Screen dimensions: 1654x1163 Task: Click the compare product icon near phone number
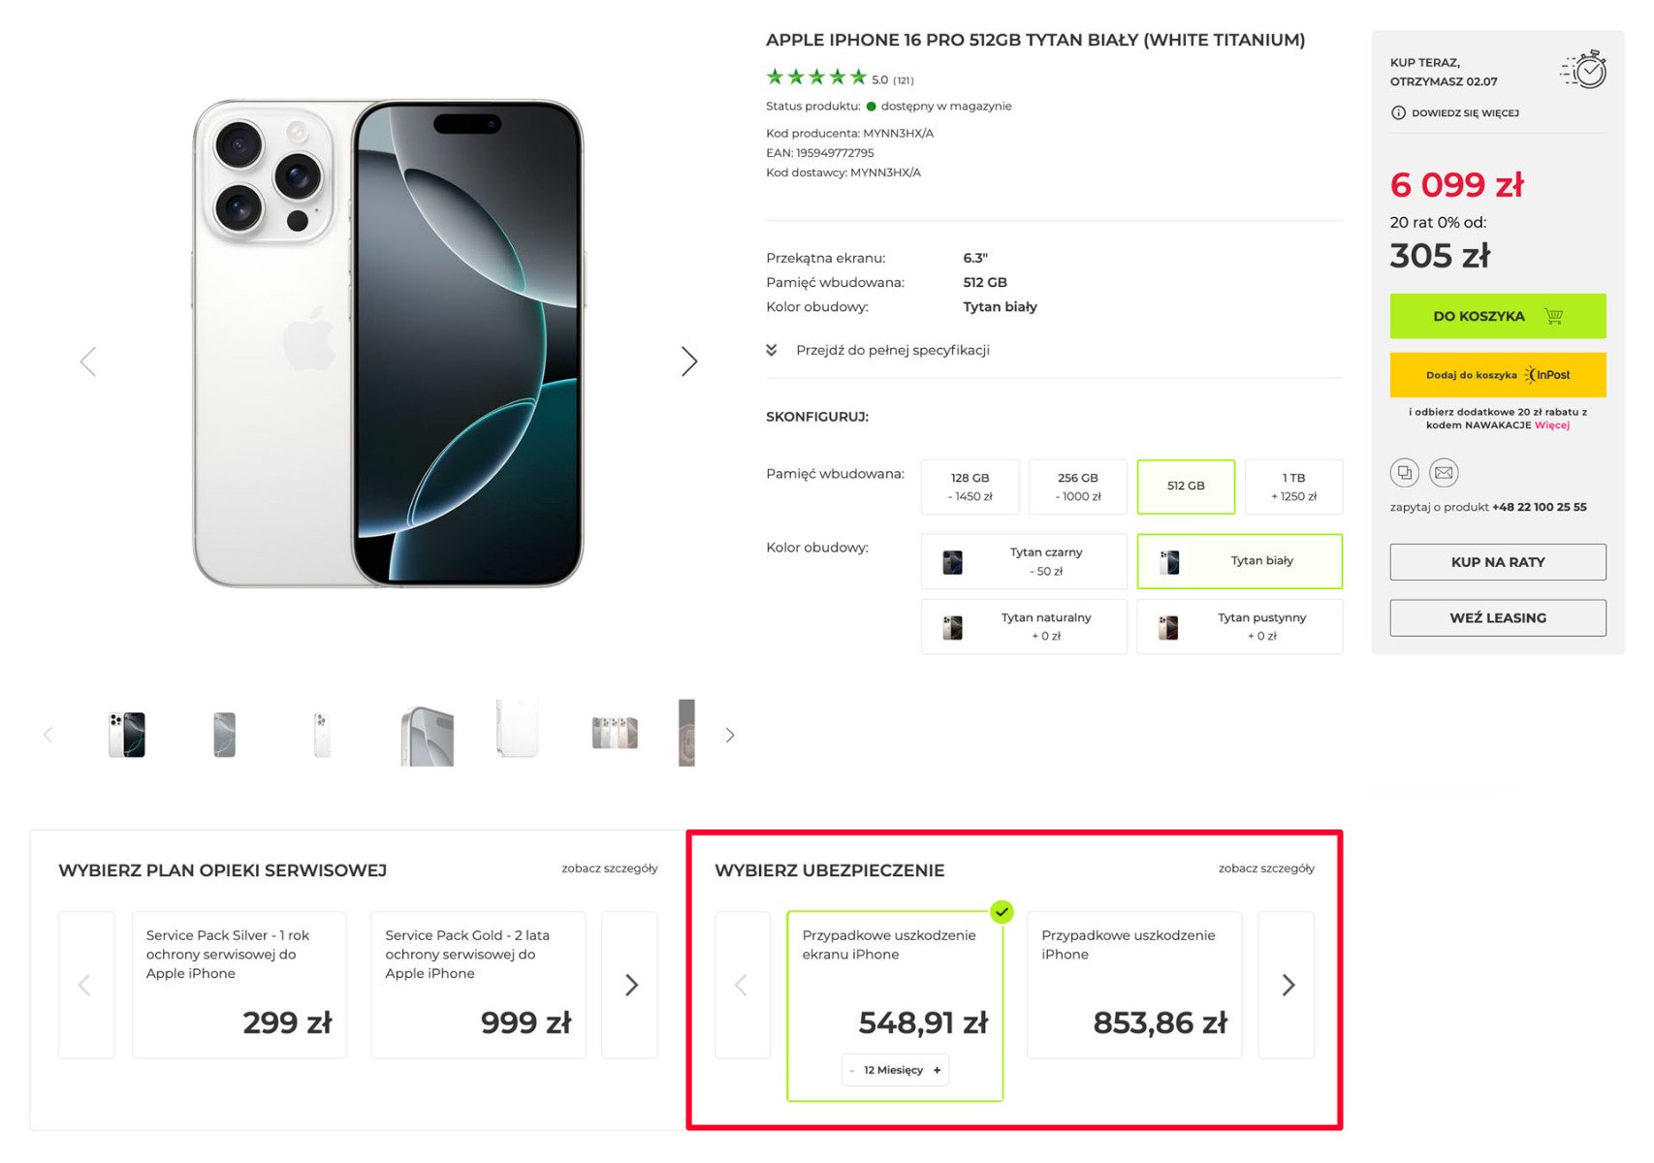pyautogui.click(x=1404, y=473)
